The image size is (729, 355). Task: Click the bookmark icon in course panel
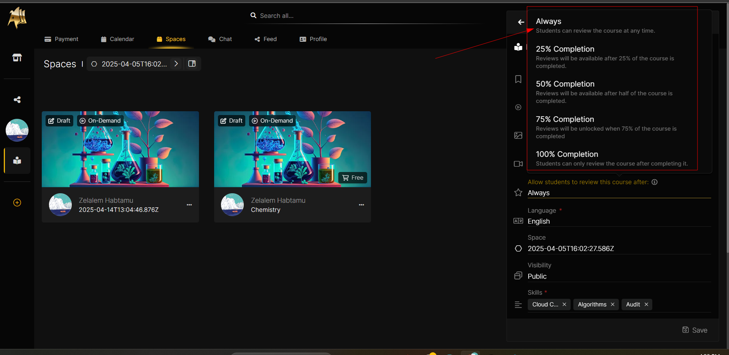tap(518, 79)
